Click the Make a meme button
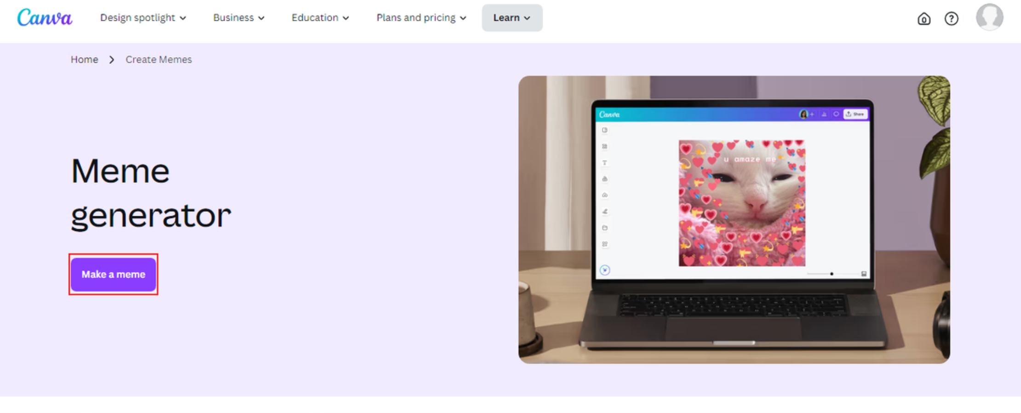 coord(113,275)
